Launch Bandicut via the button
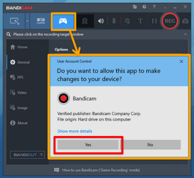 27,155
